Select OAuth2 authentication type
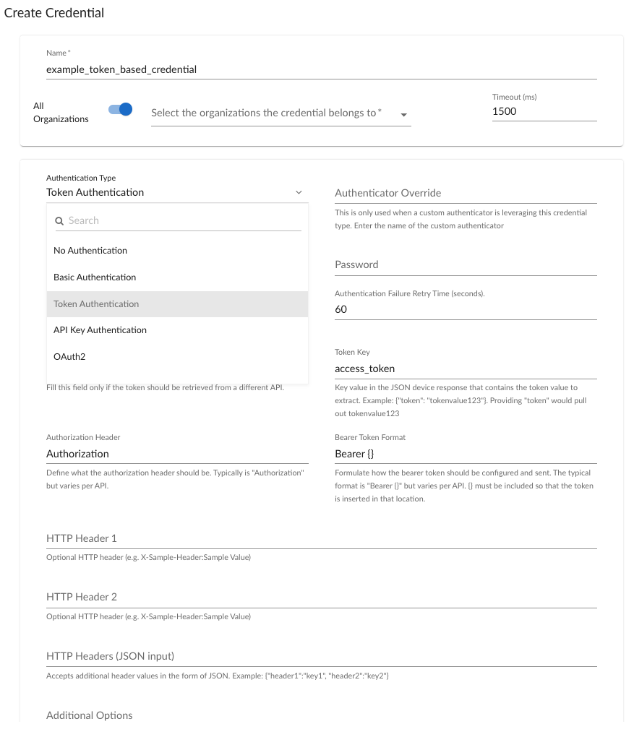The image size is (634, 737). pos(69,357)
